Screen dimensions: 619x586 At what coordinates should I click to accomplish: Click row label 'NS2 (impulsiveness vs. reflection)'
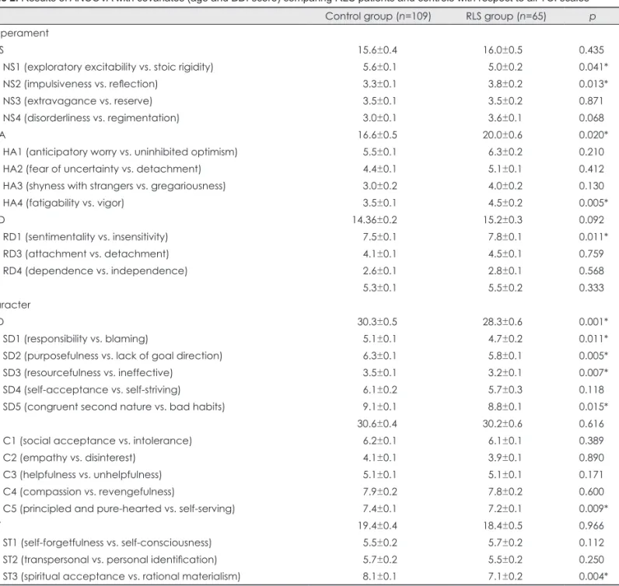[x=80, y=84]
